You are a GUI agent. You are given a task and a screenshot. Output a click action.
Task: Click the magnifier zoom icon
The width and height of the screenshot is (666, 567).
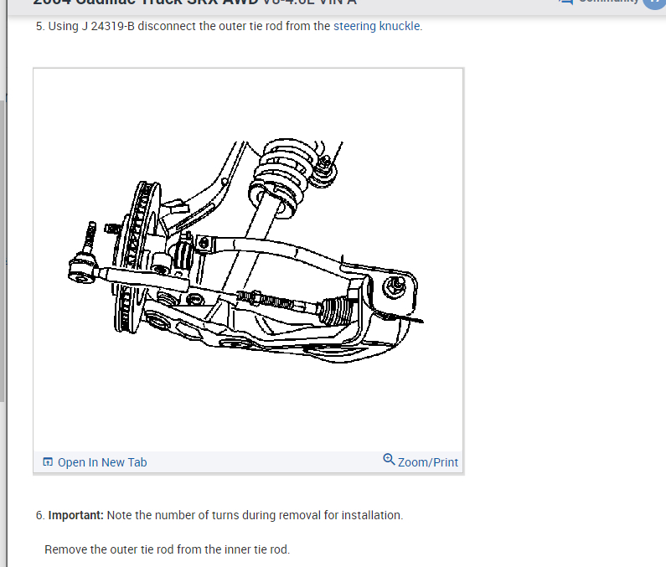(389, 459)
